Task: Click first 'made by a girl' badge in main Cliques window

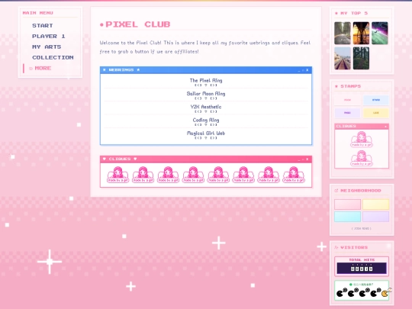Action: coord(117,175)
